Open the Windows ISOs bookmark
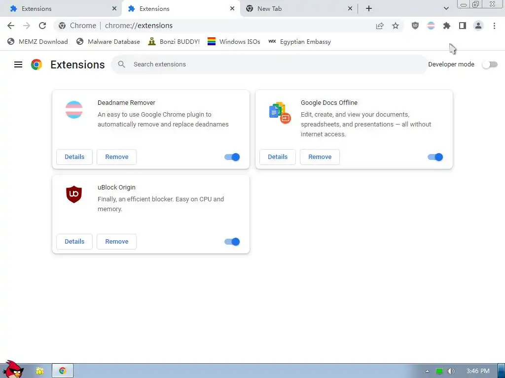This screenshot has width=505, height=378. (x=234, y=41)
